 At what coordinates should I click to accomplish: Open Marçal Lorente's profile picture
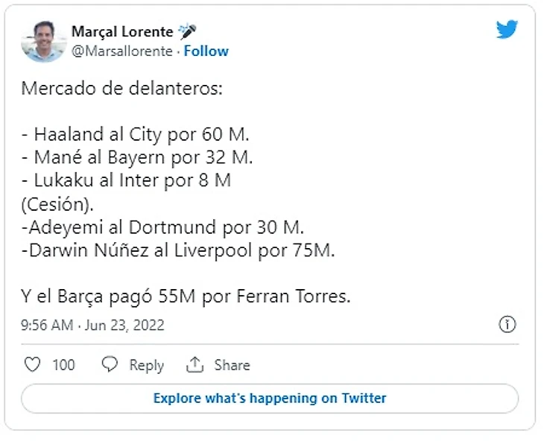[43, 40]
